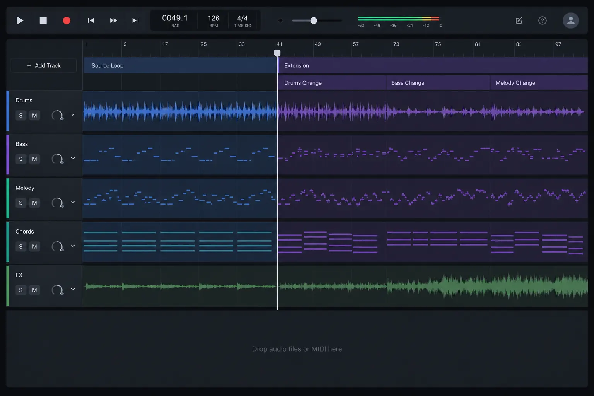Image resolution: width=594 pixels, height=396 pixels.
Task: Click the playhead marker at bar 41
Action: [x=277, y=53]
